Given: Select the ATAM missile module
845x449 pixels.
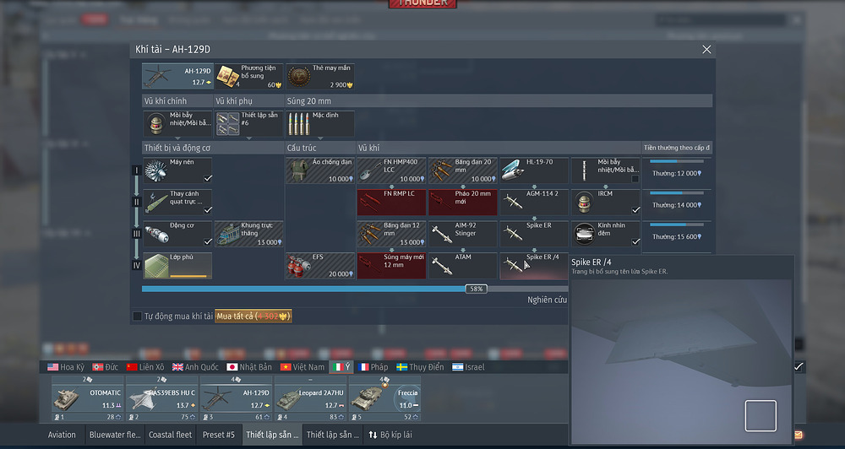Looking at the screenshot, I should [x=463, y=265].
